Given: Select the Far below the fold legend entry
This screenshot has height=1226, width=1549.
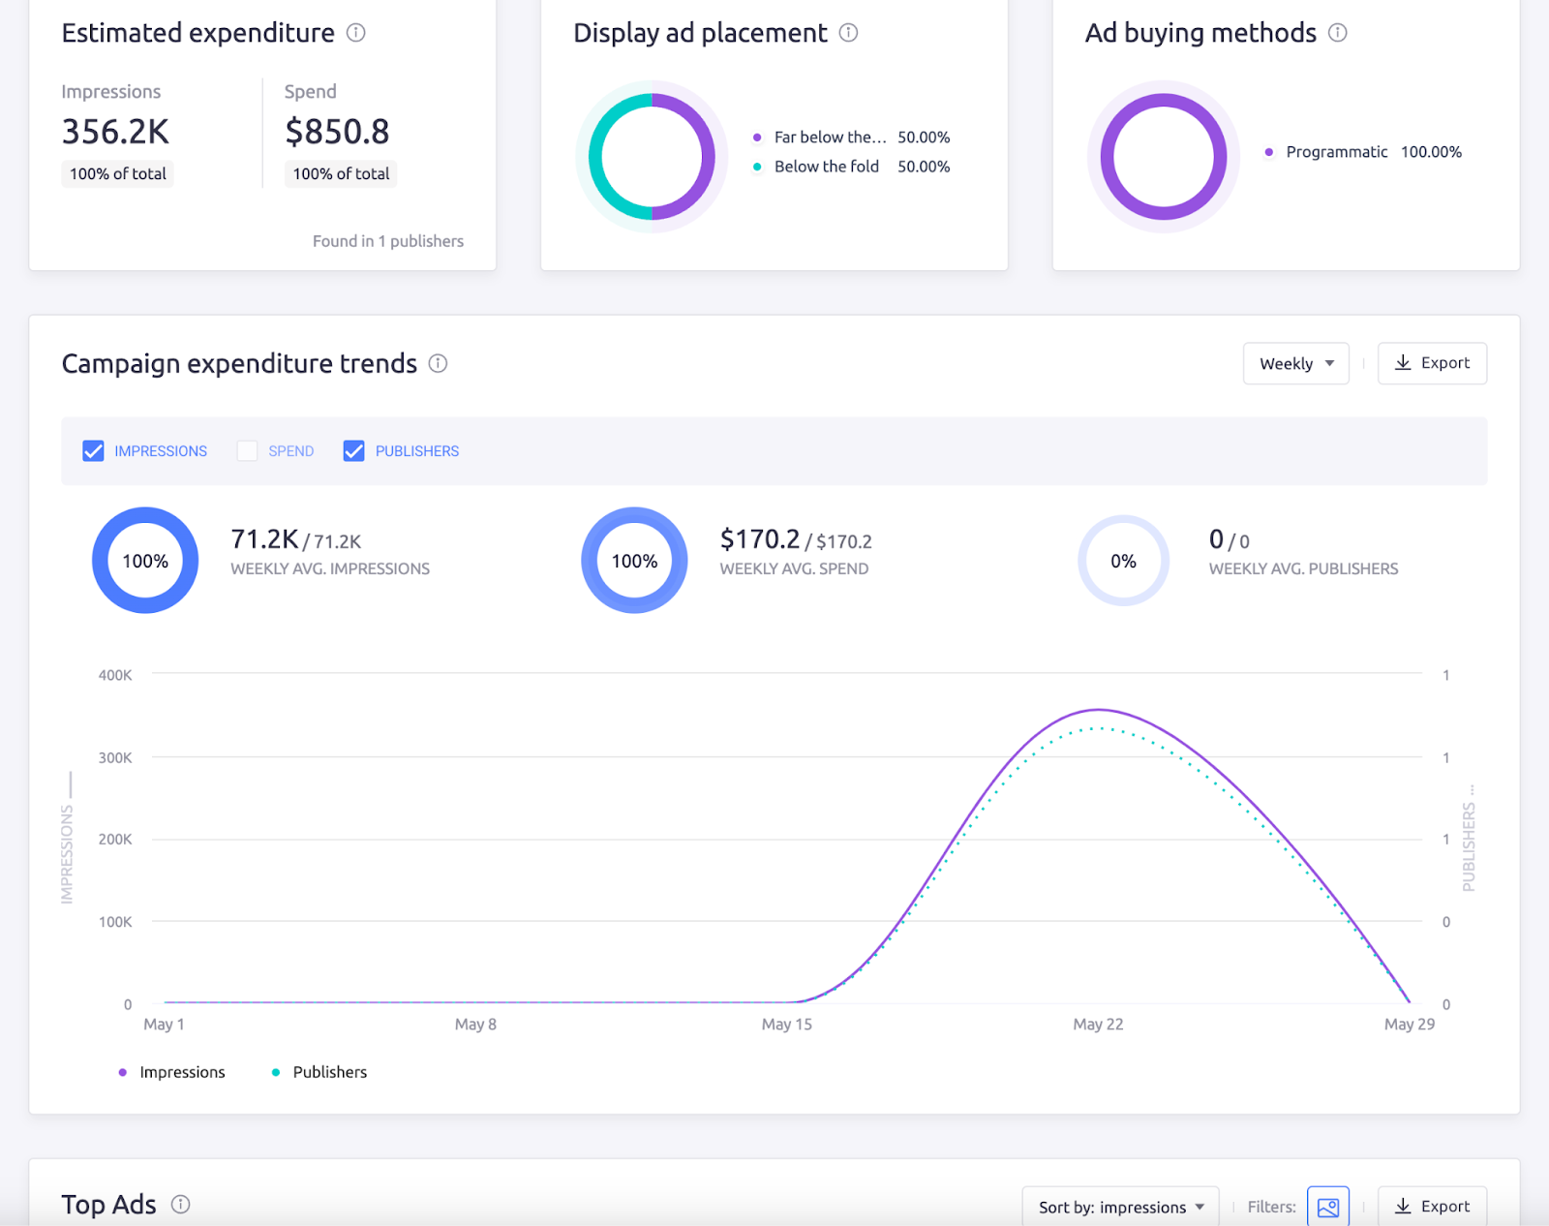Looking at the screenshot, I should pos(851,138).
